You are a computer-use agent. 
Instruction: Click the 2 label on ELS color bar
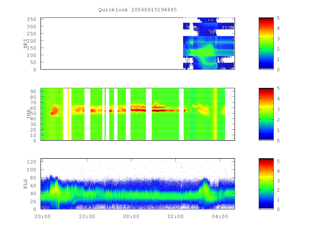click(x=279, y=190)
